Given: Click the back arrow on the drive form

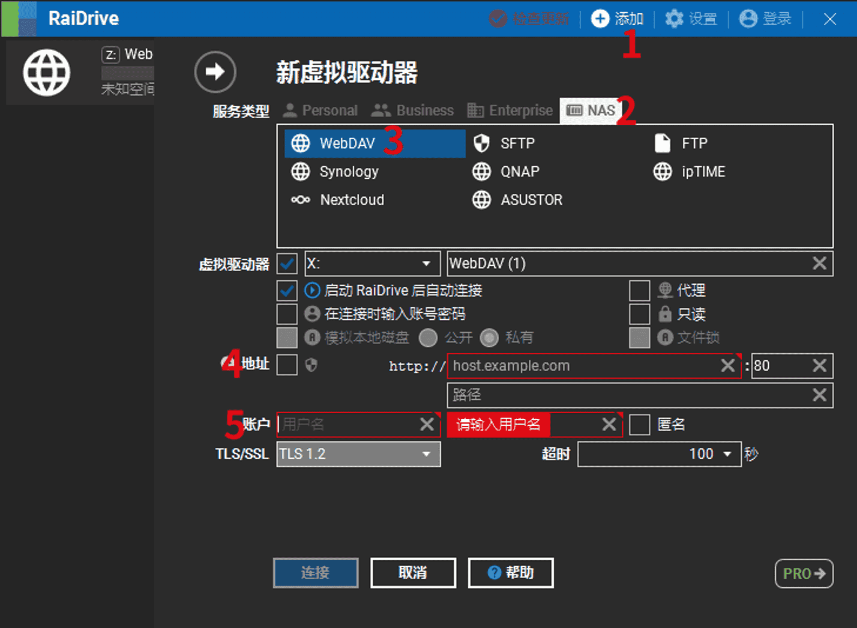Looking at the screenshot, I should tap(215, 72).
